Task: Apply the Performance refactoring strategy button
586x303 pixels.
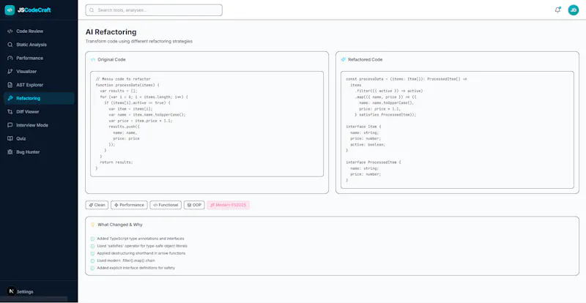Action: [x=129, y=205]
